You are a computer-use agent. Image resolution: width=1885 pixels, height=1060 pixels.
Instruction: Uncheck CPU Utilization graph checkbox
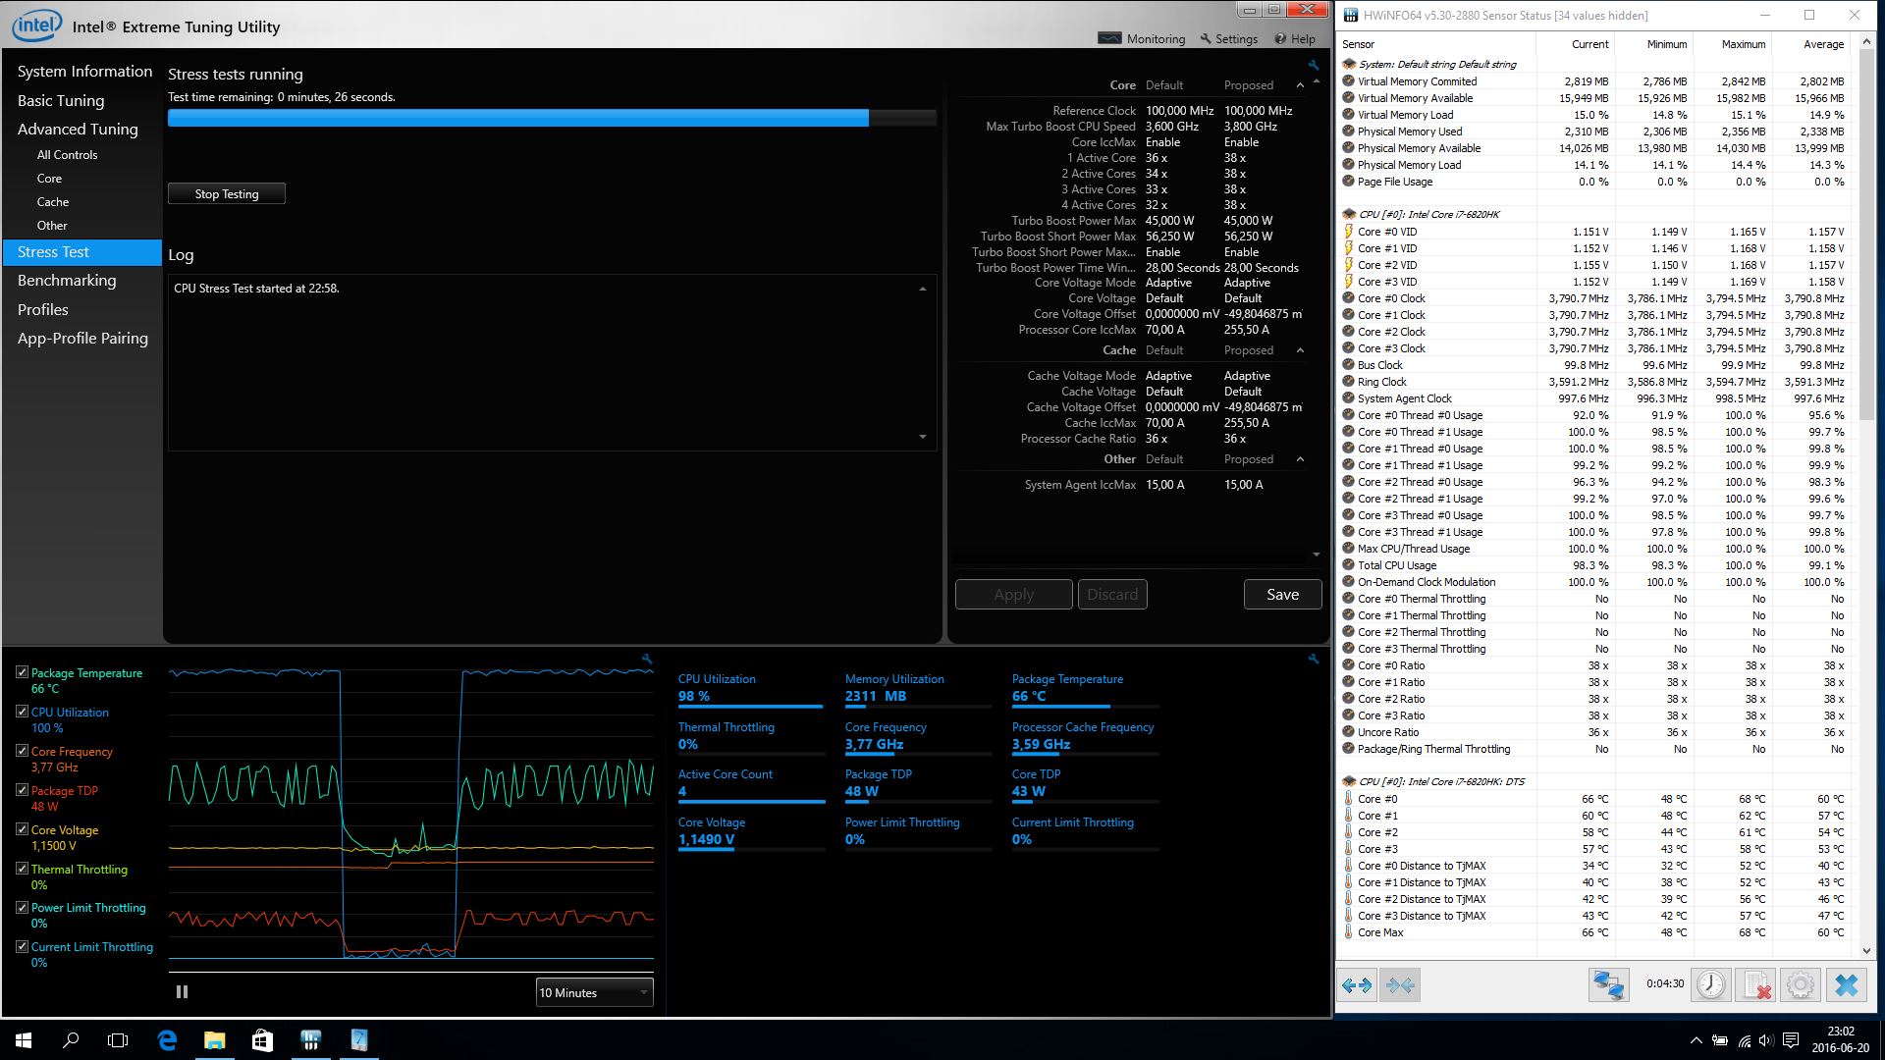[22, 712]
